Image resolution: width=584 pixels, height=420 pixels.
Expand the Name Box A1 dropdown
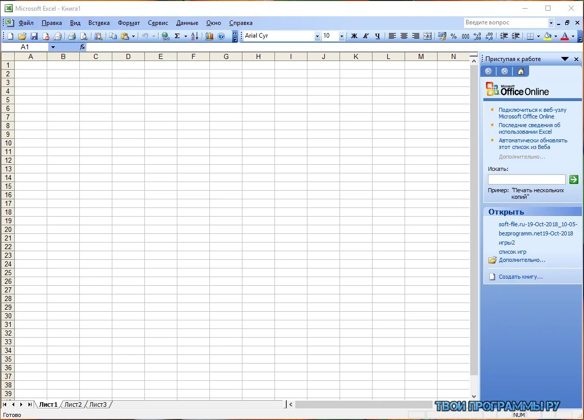coord(53,47)
